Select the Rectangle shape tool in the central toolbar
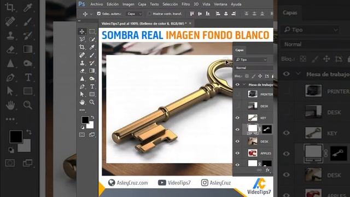 pyautogui.click(x=92, y=94)
